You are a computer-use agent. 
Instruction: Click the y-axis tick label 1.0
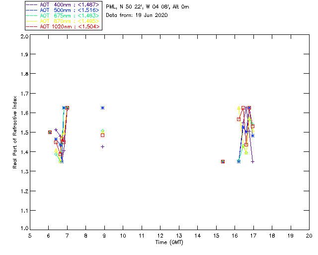(x=24, y=228)
